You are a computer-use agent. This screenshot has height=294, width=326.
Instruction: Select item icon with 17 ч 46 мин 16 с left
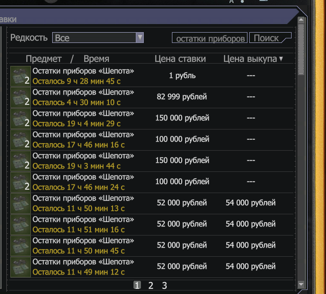pos(21,140)
